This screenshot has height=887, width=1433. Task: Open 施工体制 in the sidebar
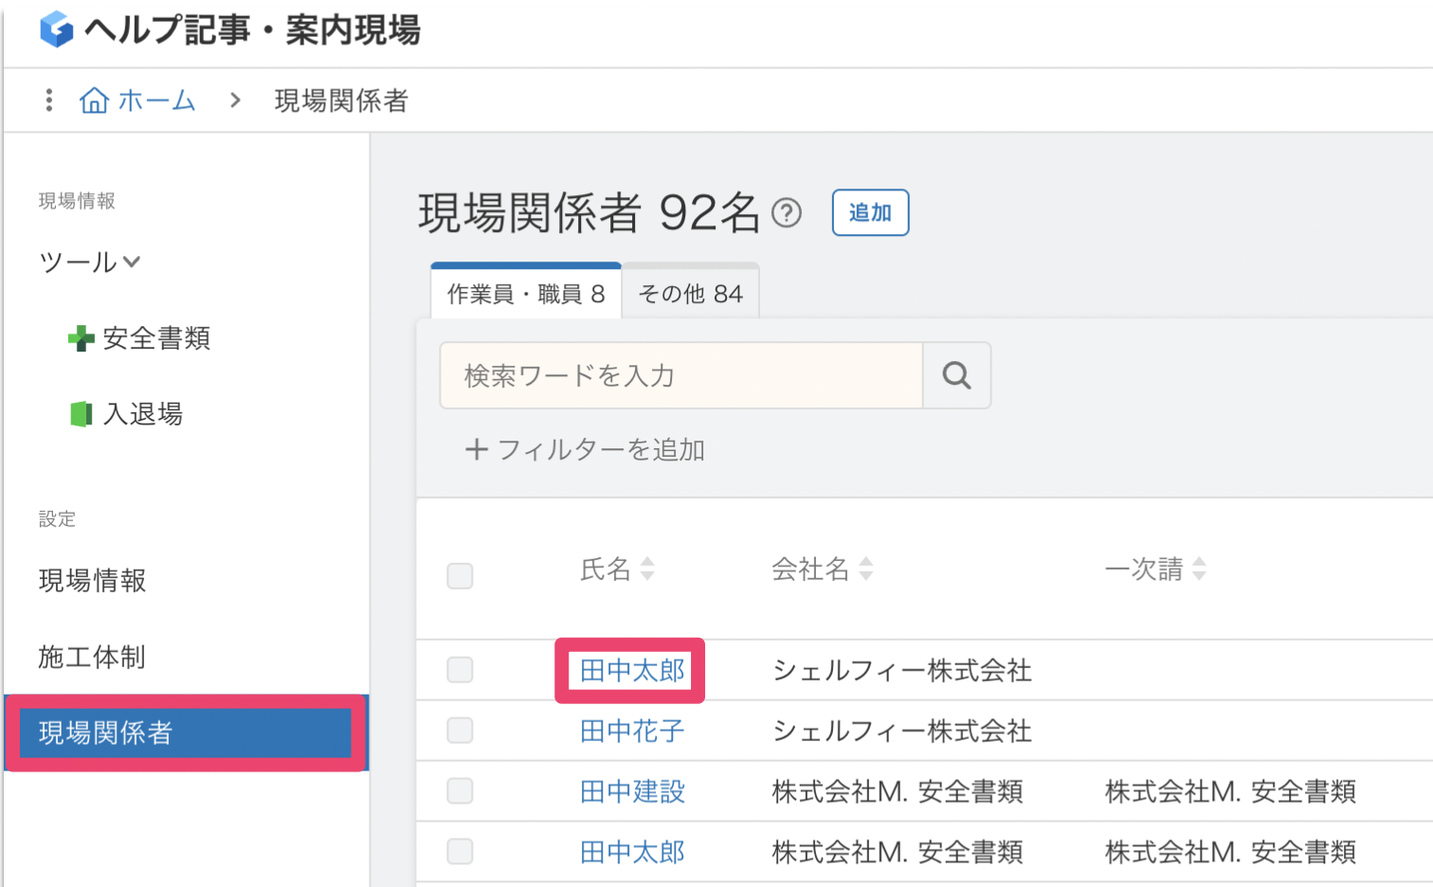(92, 657)
